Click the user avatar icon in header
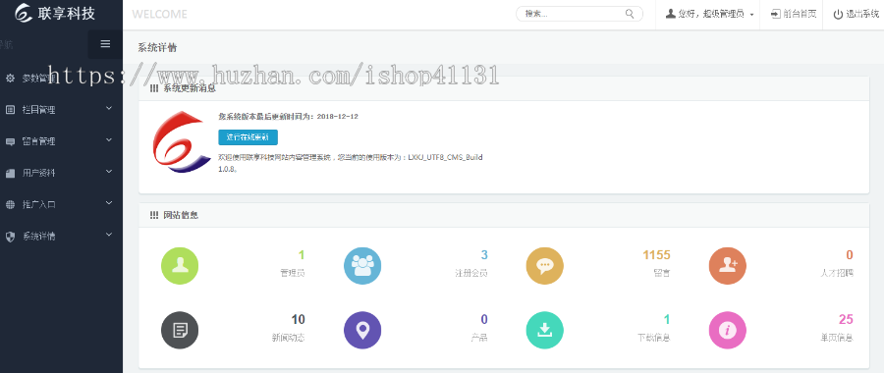Image resolution: width=884 pixels, height=373 pixels. [x=670, y=14]
